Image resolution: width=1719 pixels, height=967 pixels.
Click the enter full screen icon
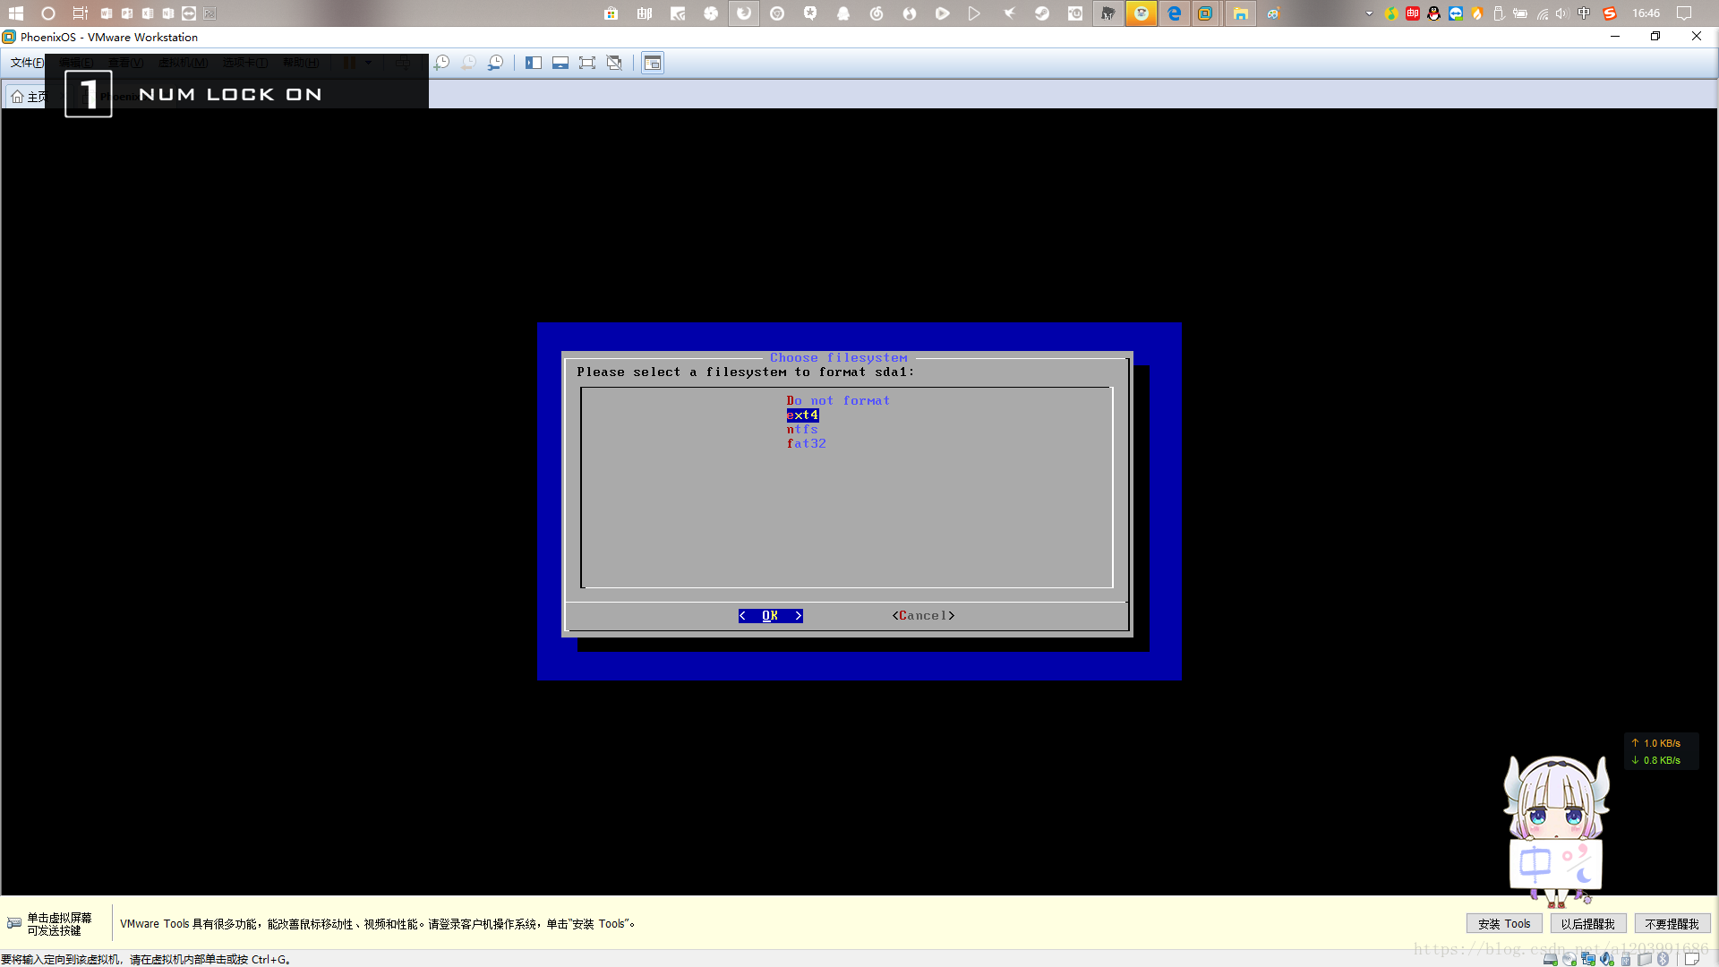pyautogui.click(x=587, y=63)
